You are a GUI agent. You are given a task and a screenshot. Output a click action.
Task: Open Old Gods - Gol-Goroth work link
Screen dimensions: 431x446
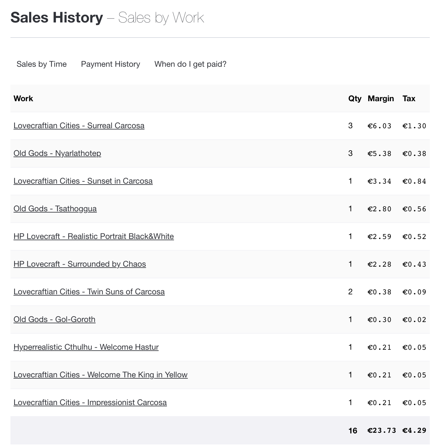pos(54,319)
